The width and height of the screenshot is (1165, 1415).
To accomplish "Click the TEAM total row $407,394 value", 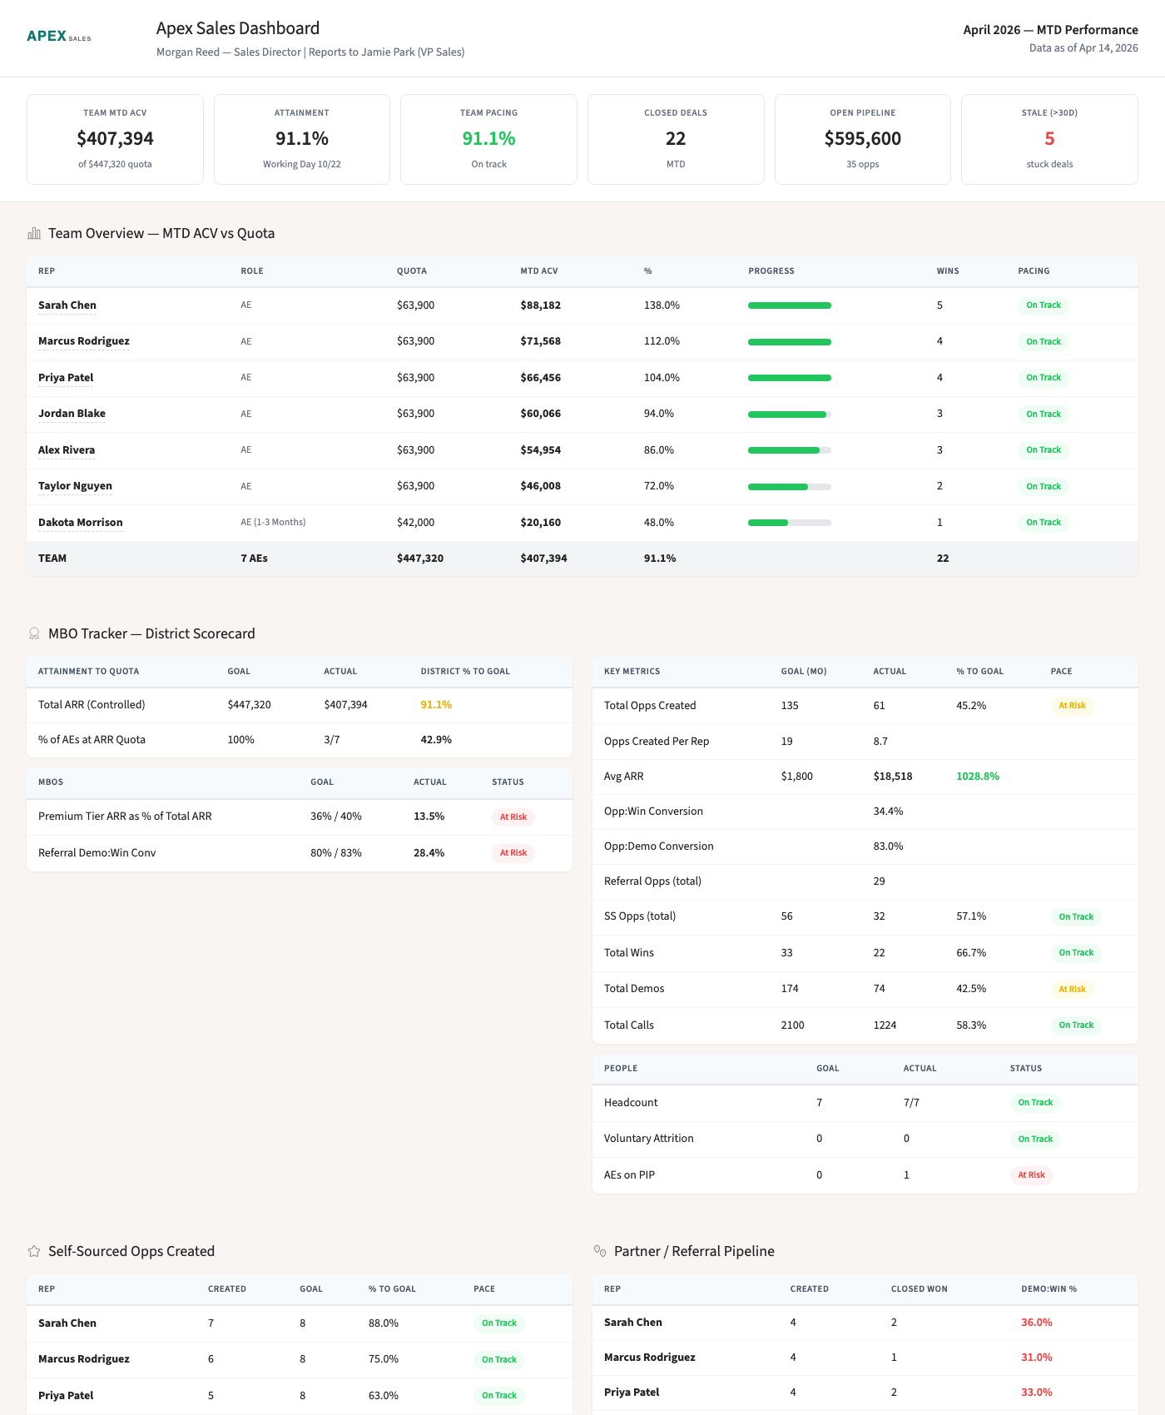I will pyautogui.click(x=543, y=559).
